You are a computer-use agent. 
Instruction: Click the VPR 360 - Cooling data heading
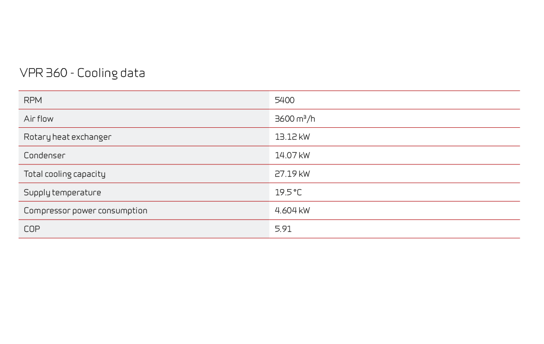click(x=82, y=73)
